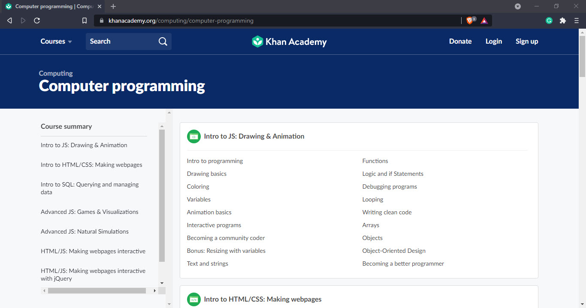
Task: Click the browser forward arrow
Action: 23,21
